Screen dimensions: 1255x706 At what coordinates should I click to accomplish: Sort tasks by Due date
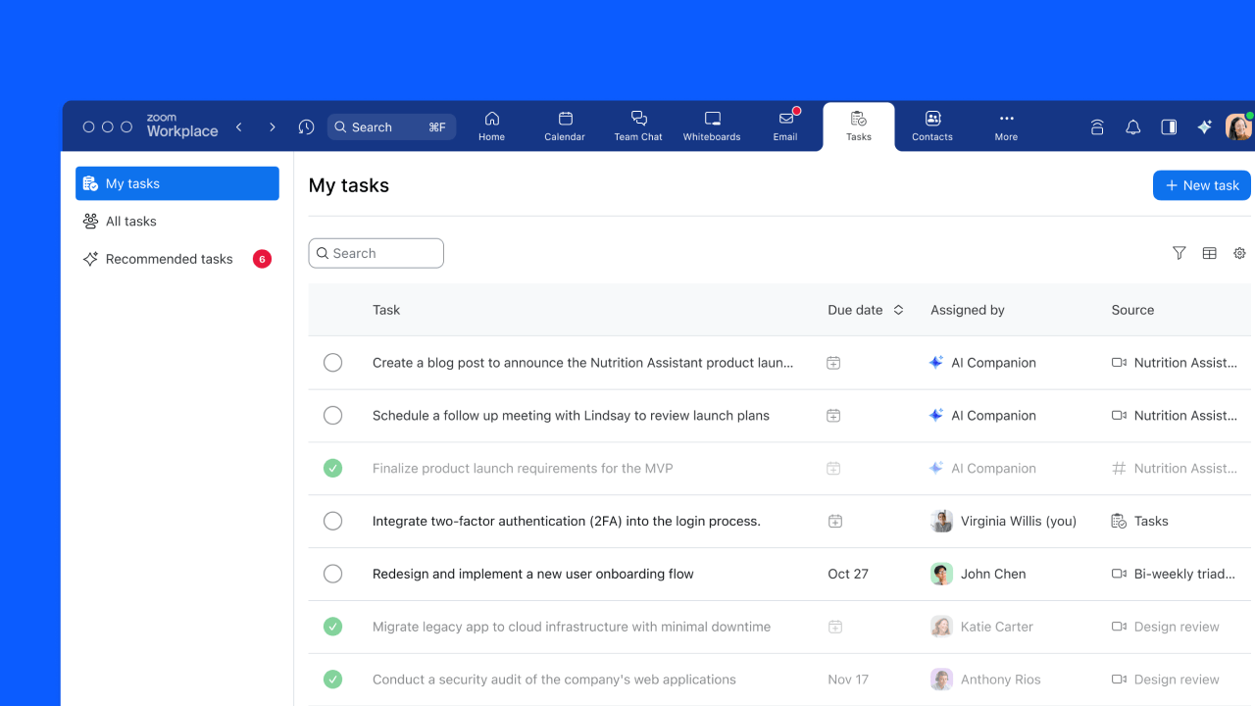pos(866,309)
